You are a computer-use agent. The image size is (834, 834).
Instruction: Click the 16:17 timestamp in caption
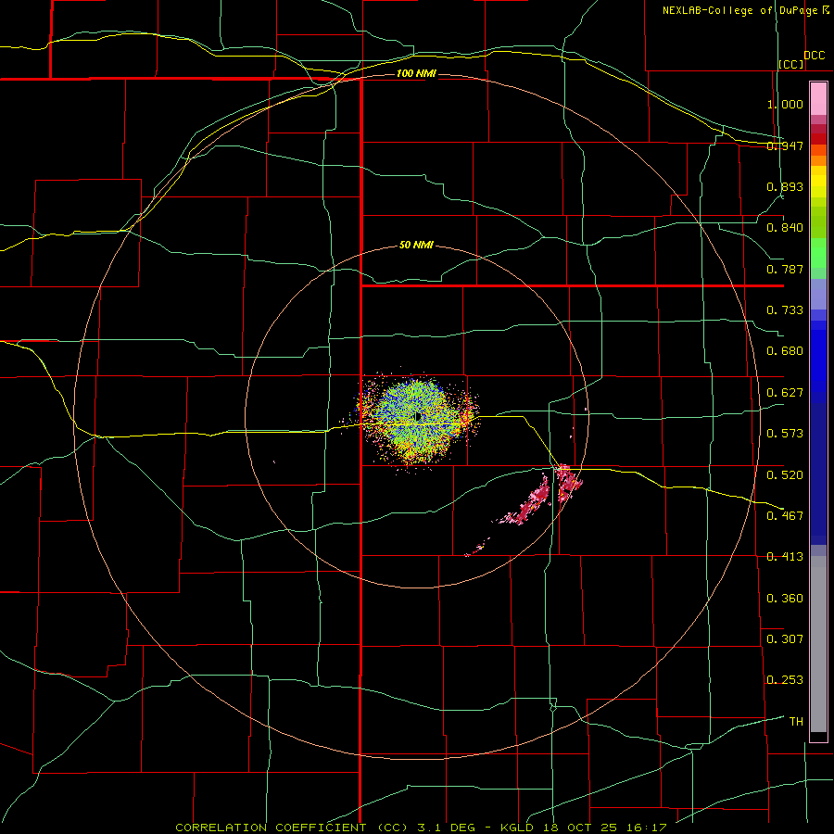(x=646, y=828)
